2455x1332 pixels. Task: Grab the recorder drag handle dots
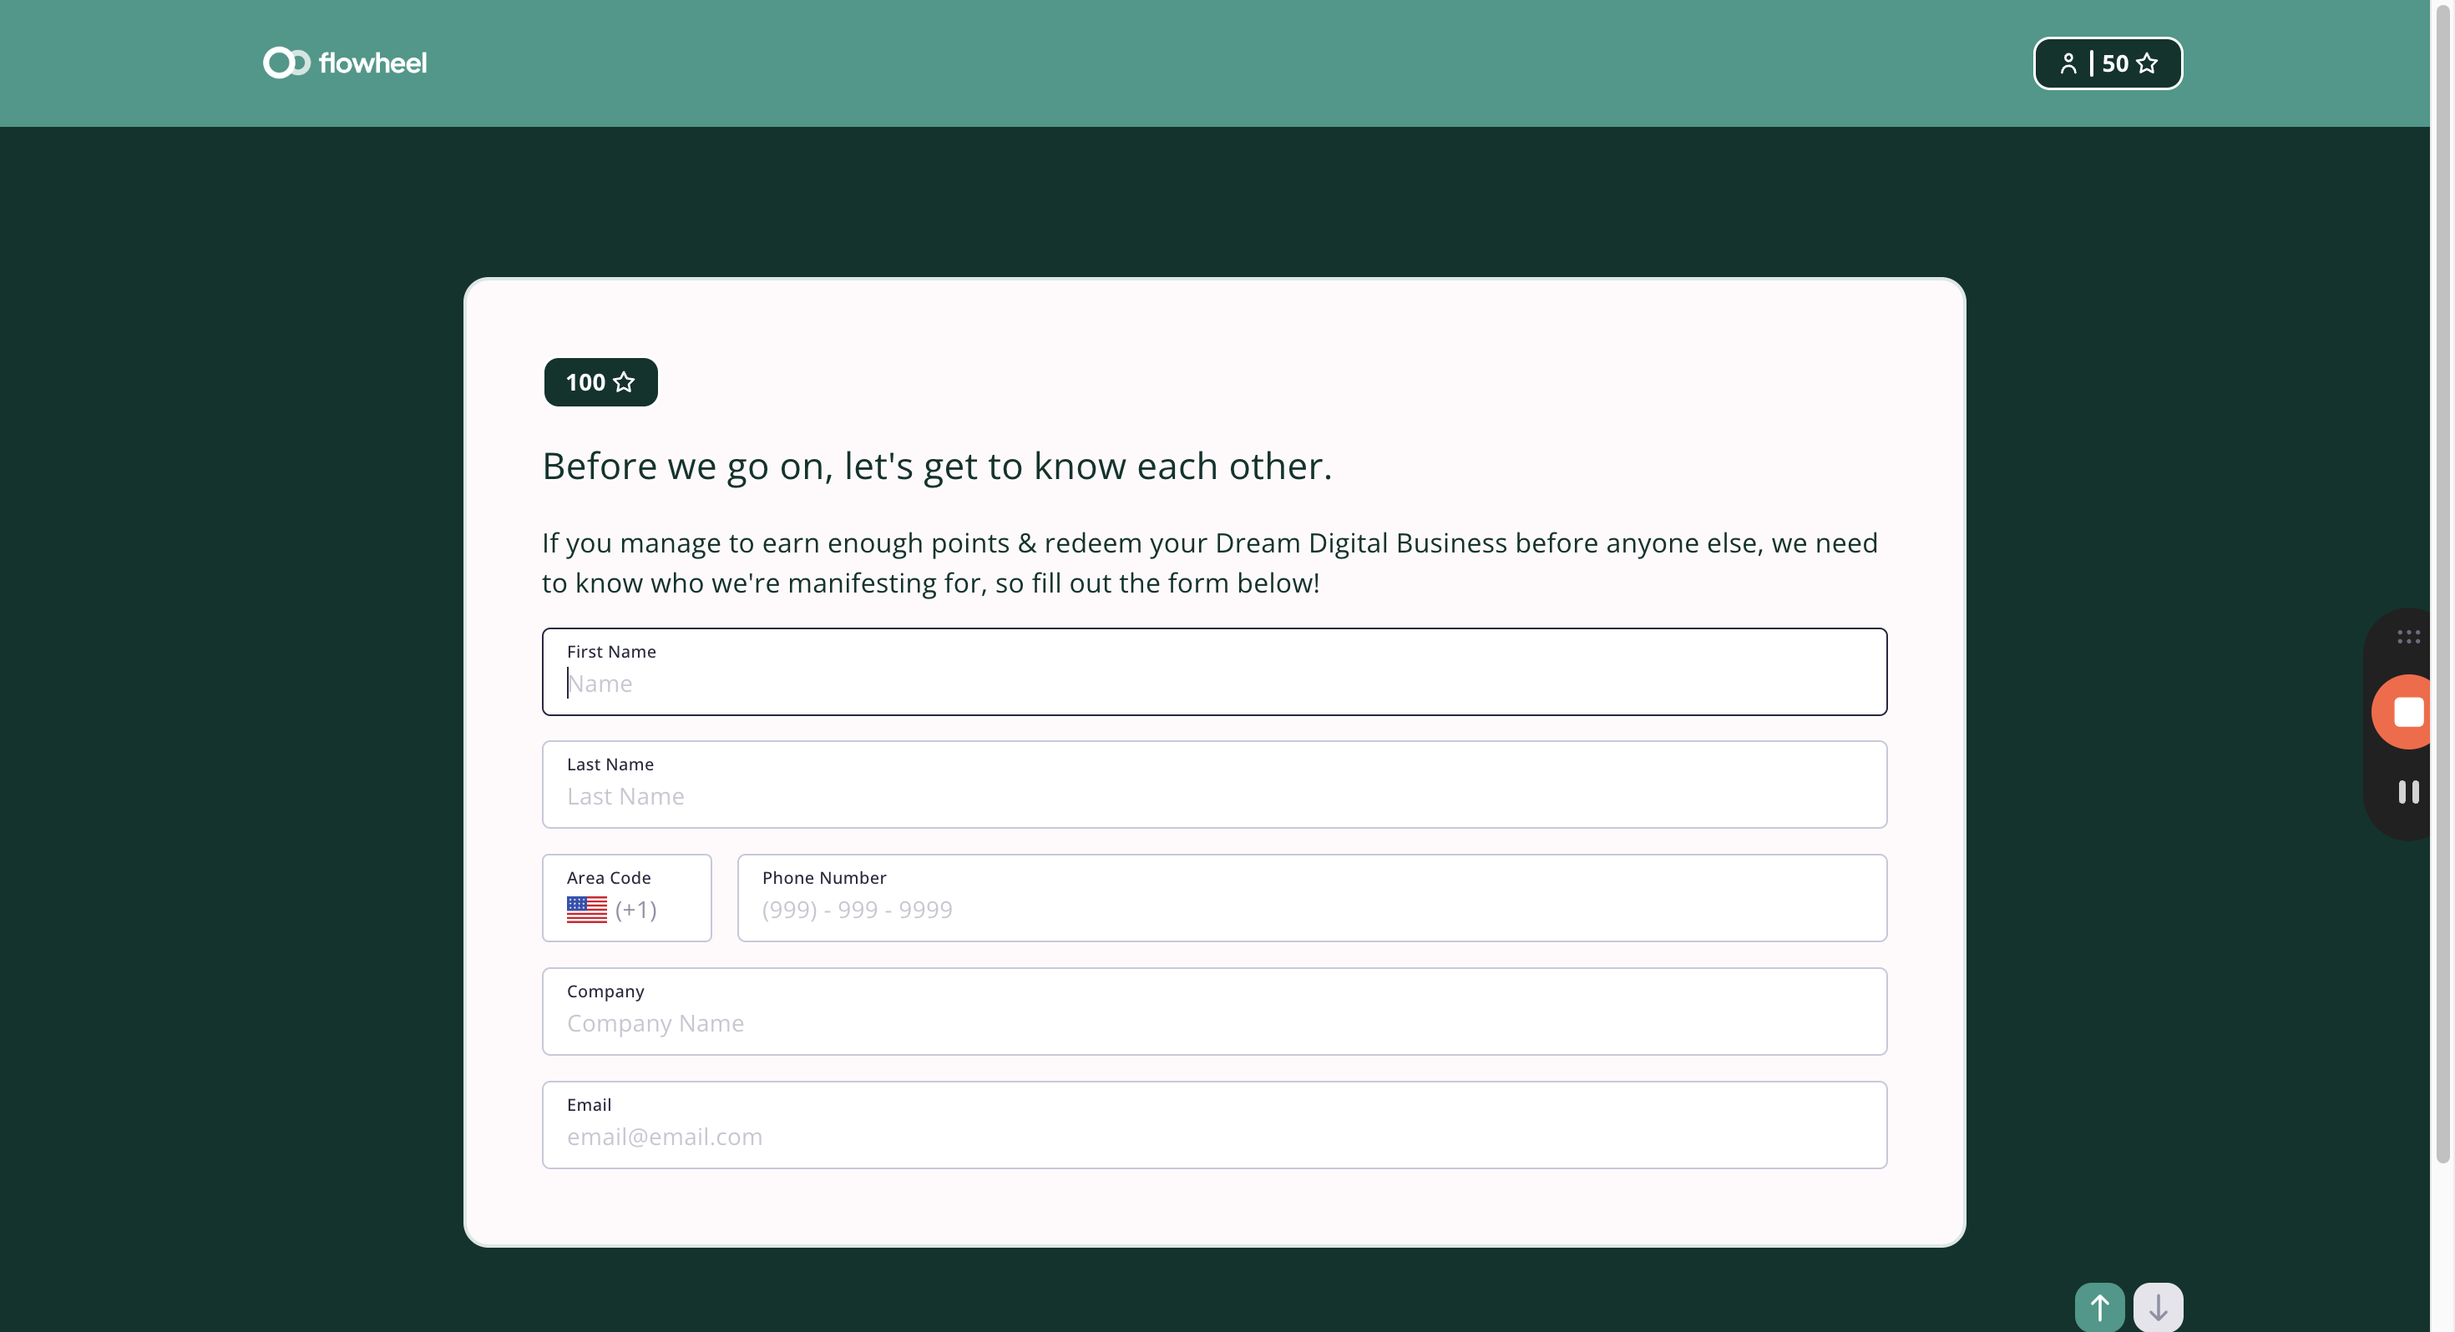(x=2408, y=637)
